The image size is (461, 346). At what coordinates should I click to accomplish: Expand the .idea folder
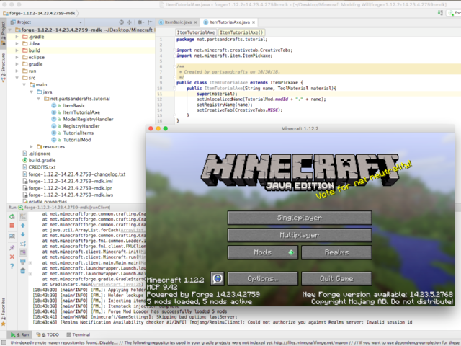point(17,43)
